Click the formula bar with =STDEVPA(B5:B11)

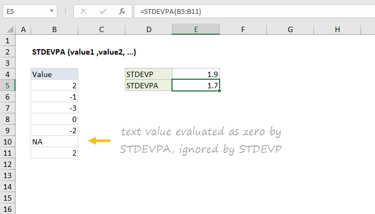coord(254,11)
